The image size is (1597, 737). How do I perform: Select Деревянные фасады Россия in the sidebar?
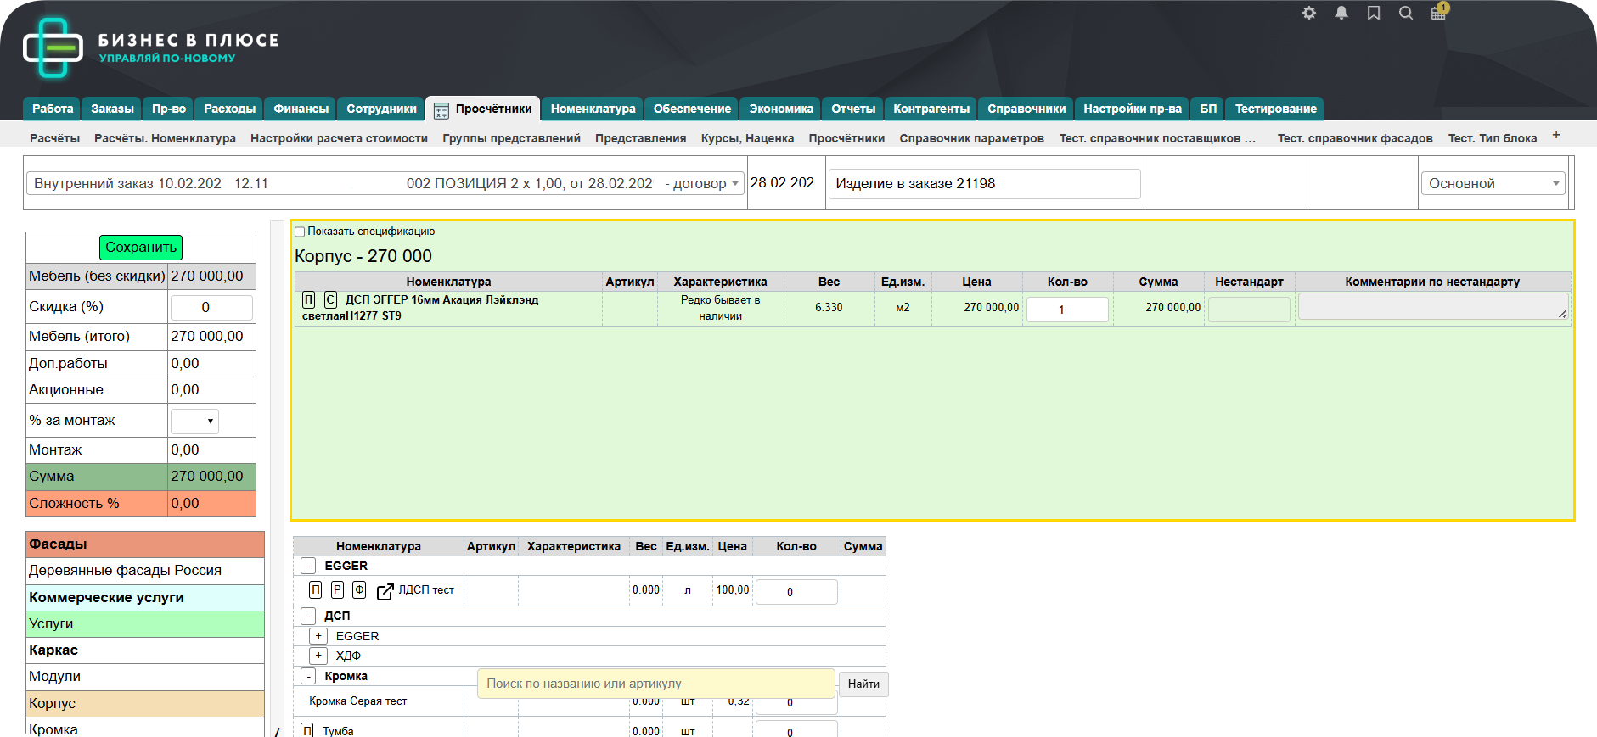(x=126, y=571)
